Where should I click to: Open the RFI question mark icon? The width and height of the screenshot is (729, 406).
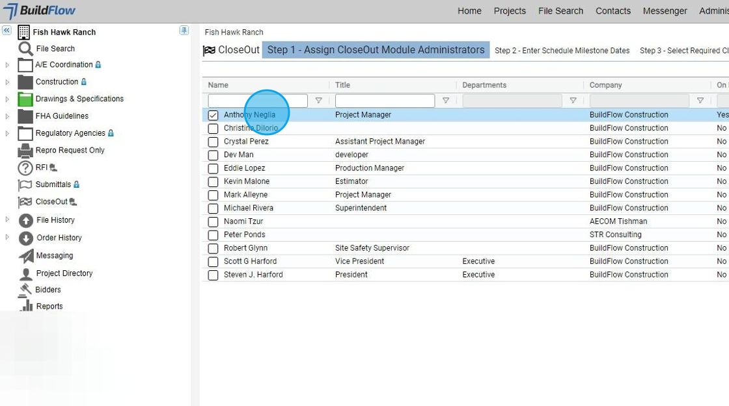25,168
